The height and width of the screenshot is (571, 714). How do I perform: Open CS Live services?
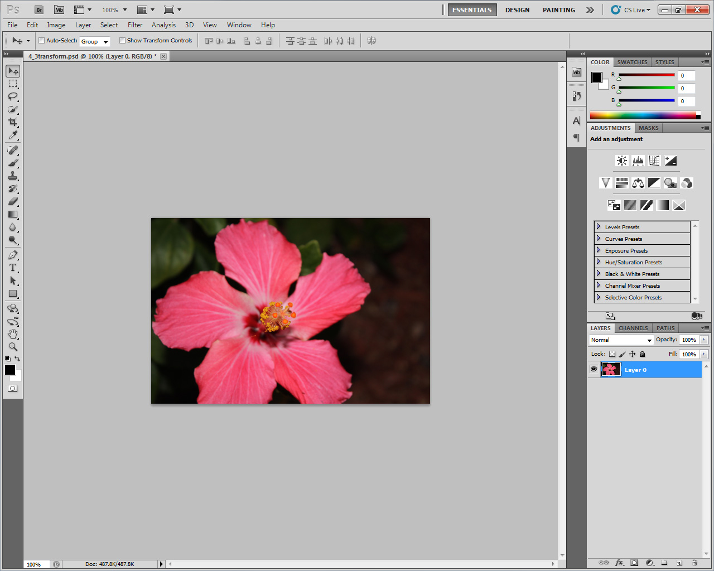tap(631, 10)
